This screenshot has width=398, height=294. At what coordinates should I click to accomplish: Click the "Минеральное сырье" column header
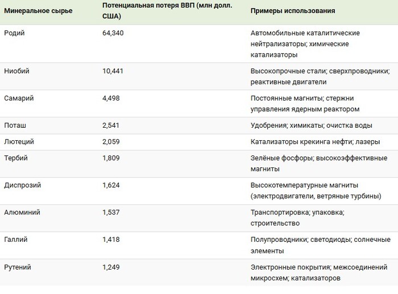click(38, 11)
